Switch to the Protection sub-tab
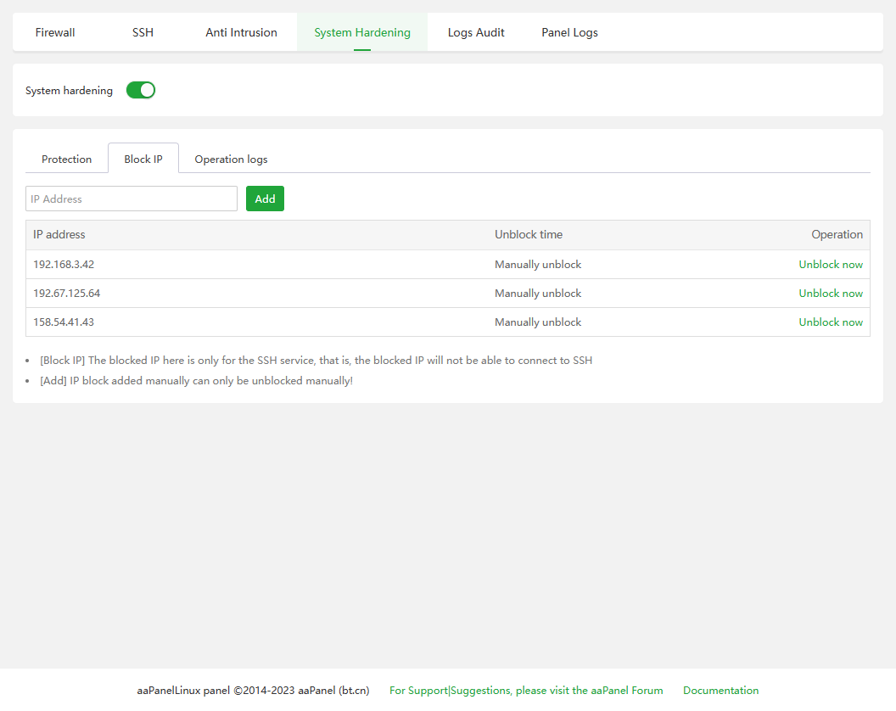The width and height of the screenshot is (896, 711). click(x=66, y=159)
